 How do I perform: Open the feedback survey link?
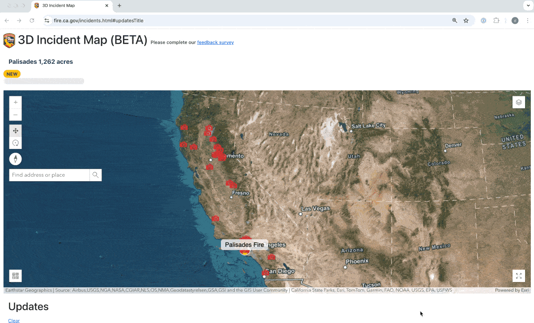(x=215, y=42)
